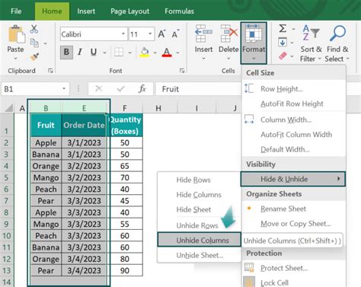This screenshot has height=287, width=361.
Task: Open the font size 11 dropdown
Action: tap(150, 33)
